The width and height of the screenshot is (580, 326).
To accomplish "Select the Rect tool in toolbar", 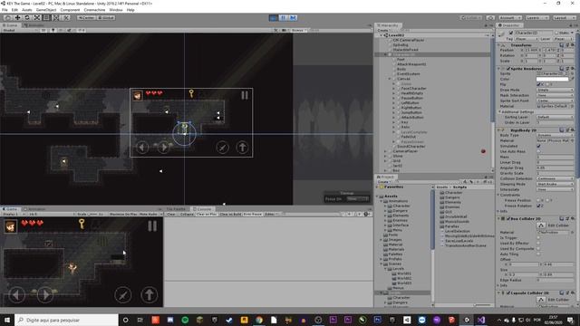I will 46,17.
